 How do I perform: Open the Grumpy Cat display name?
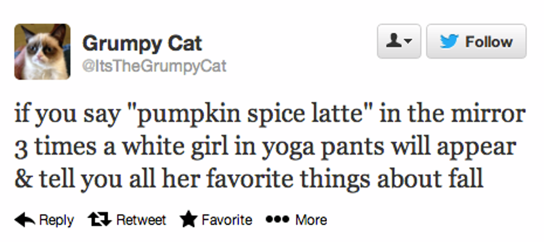pyautogui.click(x=142, y=43)
